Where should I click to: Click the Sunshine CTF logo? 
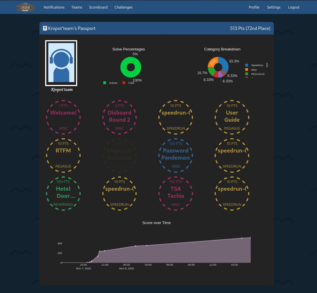point(25,7)
